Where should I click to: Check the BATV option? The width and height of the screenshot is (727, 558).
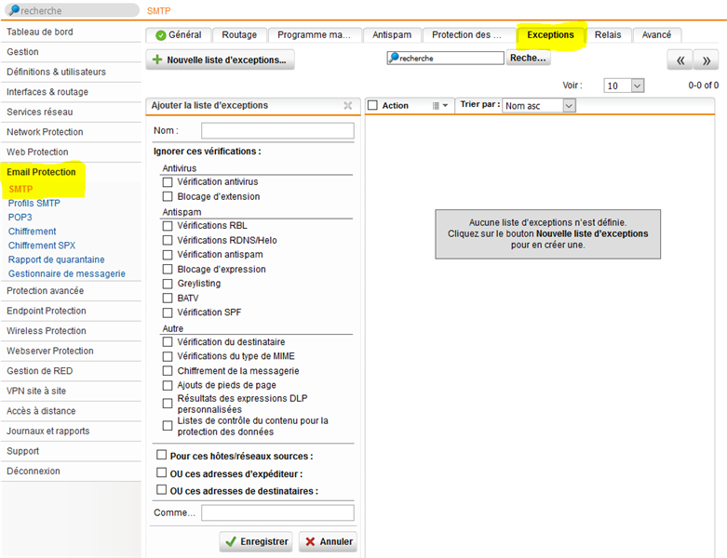click(x=168, y=299)
